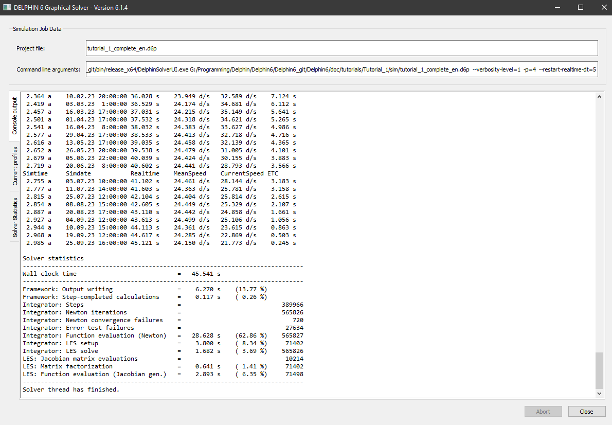Click the 'CurrentSpeed' column header
The width and height of the screenshot is (612, 425).
[x=242, y=173]
